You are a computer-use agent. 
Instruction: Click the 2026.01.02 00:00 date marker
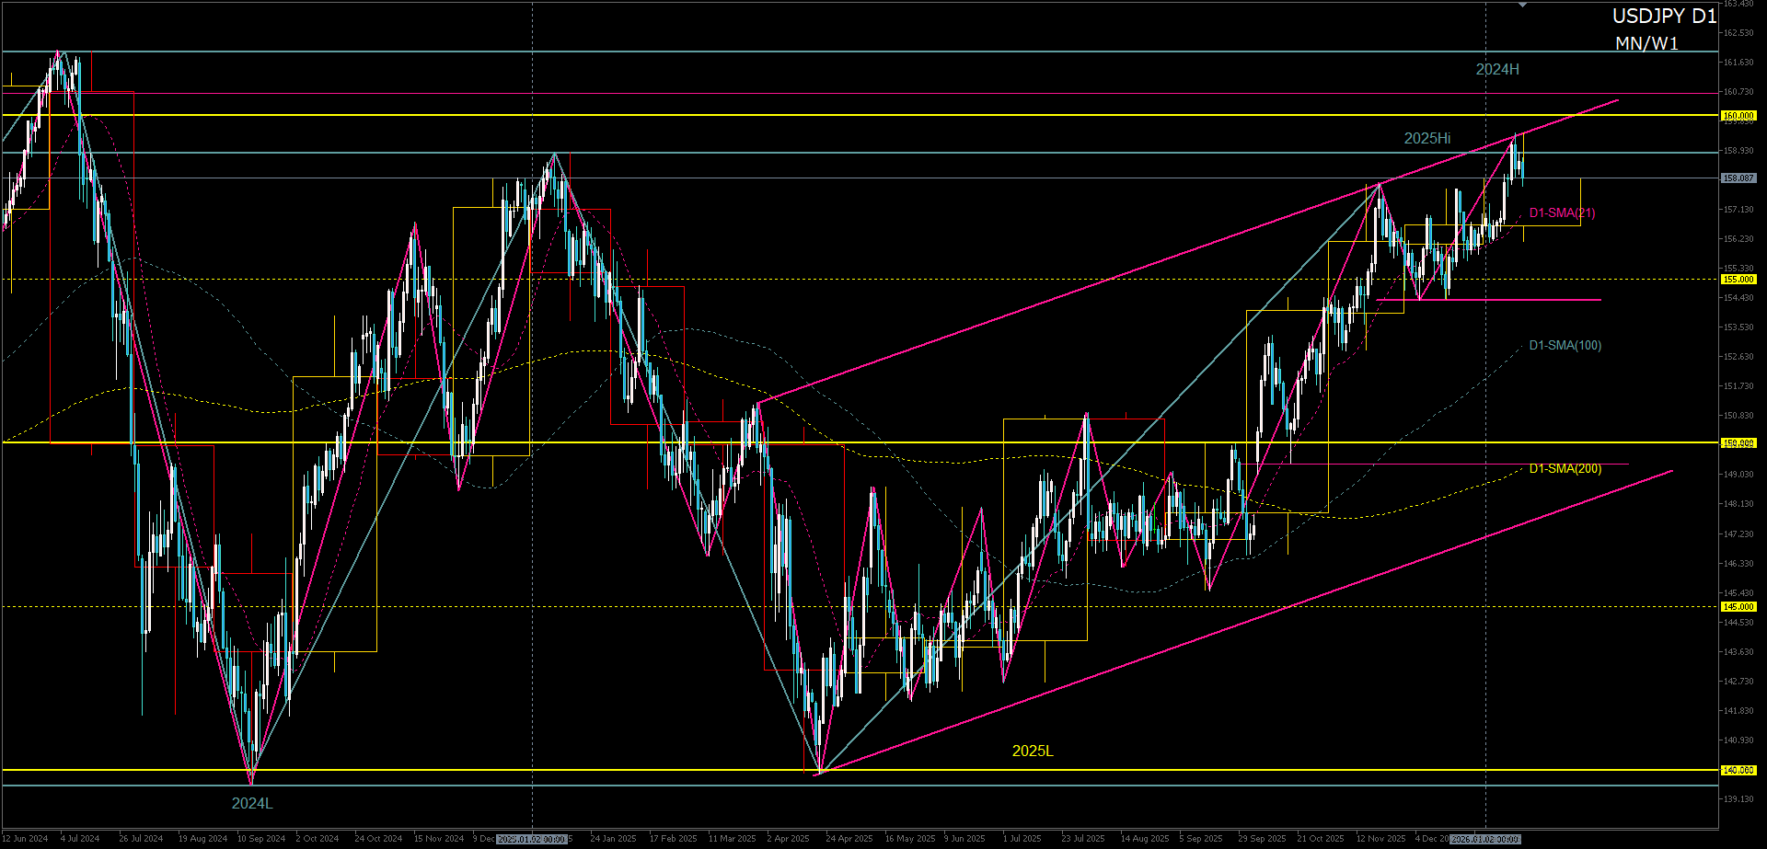pyautogui.click(x=1485, y=839)
